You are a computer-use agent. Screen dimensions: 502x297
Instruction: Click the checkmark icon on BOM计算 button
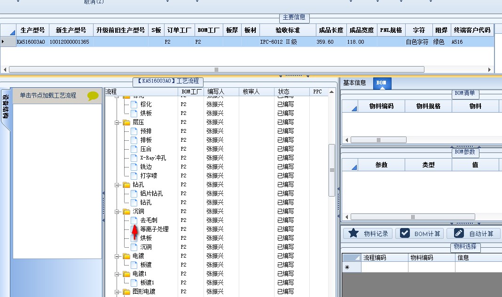point(405,233)
